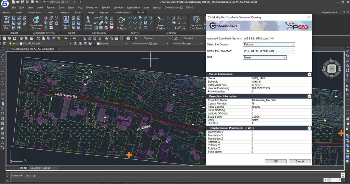The image size is (350, 184).
Task: Open the Annotation ribbon tab
Action: coord(35,12)
